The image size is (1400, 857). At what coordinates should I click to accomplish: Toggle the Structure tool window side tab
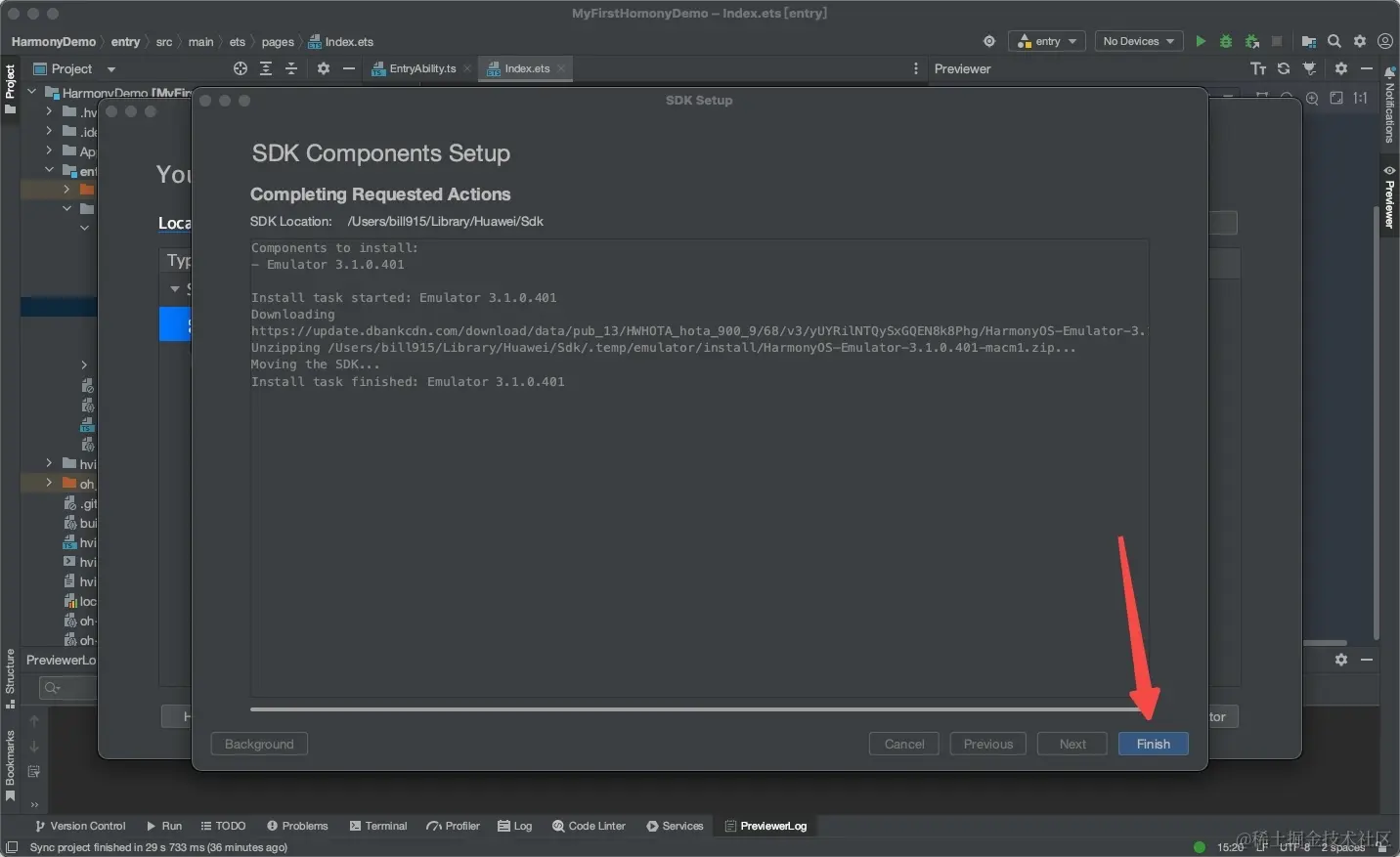click(x=11, y=678)
